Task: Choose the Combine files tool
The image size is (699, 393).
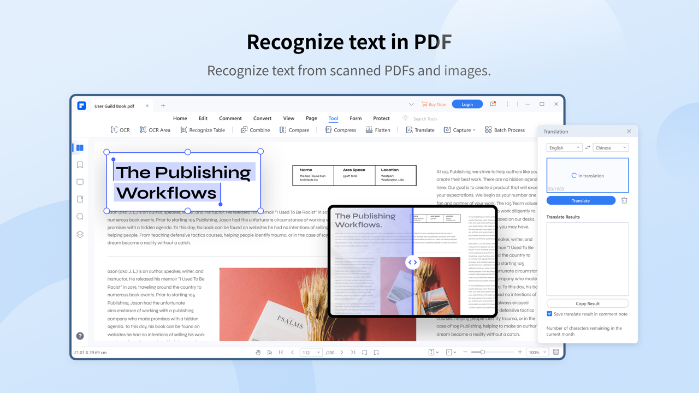Action: coord(255,130)
